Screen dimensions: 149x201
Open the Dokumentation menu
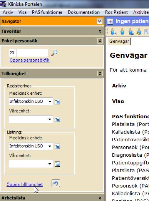tap(84, 12)
